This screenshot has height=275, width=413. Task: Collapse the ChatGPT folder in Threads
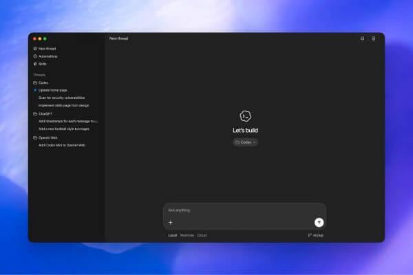click(43, 113)
